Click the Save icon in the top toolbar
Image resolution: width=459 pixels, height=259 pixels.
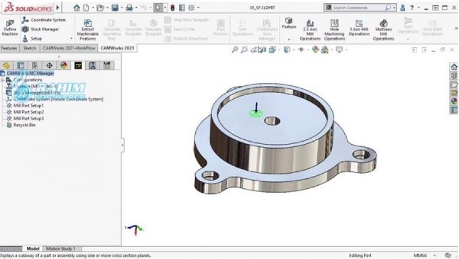(115, 8)
